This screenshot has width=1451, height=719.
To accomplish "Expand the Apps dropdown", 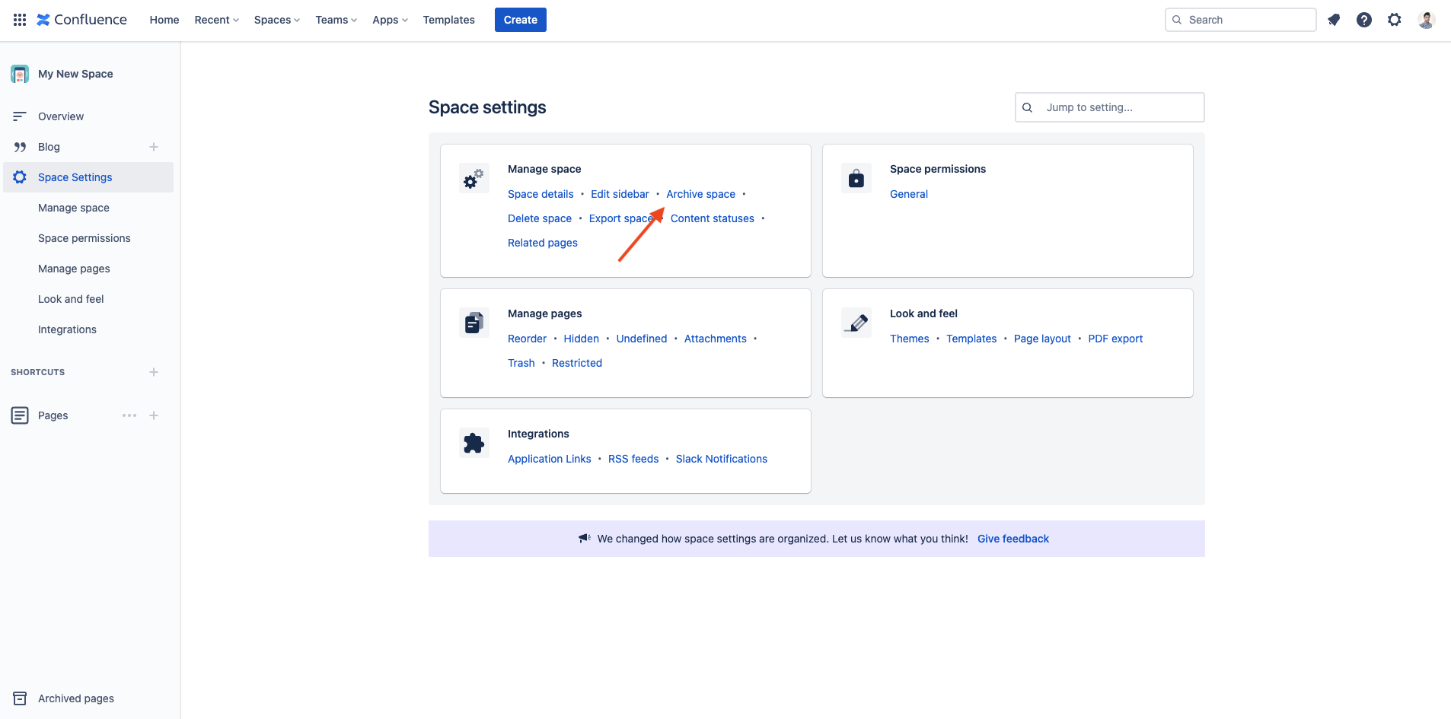I will pyautogui.click(x=388, y=19).
